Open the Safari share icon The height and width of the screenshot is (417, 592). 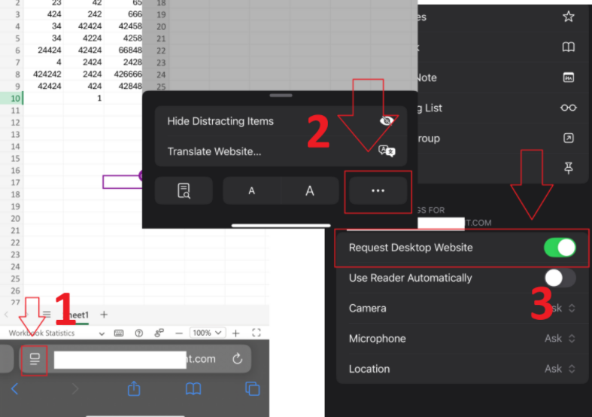click(x=134, y=388)
